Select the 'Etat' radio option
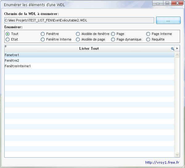185x168 pixels. pos(8,39)
